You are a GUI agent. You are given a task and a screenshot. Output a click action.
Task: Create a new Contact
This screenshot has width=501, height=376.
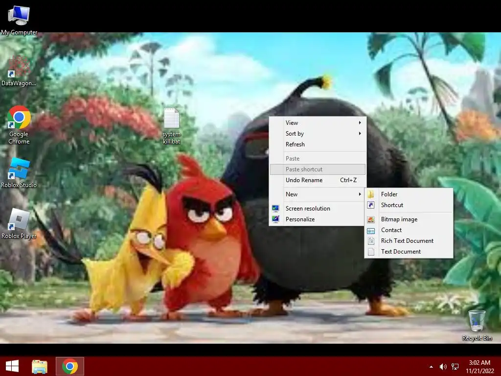pyautogui.click(x=409, y=230)
